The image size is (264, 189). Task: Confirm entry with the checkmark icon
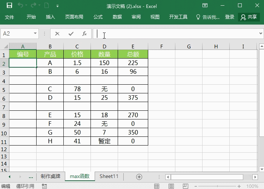(71, 34)
